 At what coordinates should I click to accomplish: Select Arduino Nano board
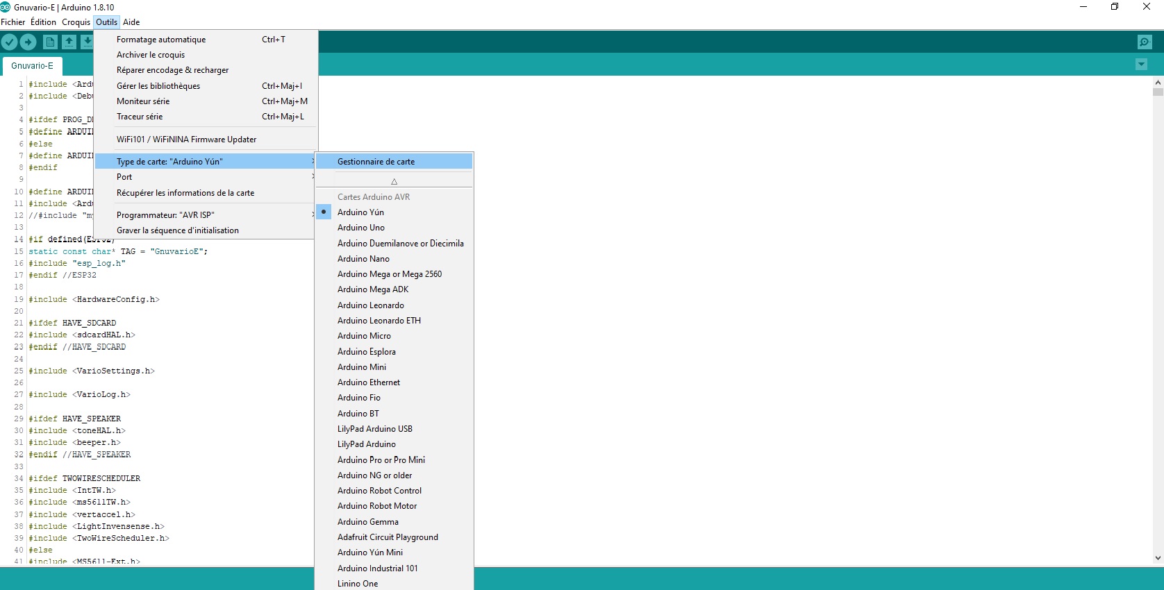[394, 259]
